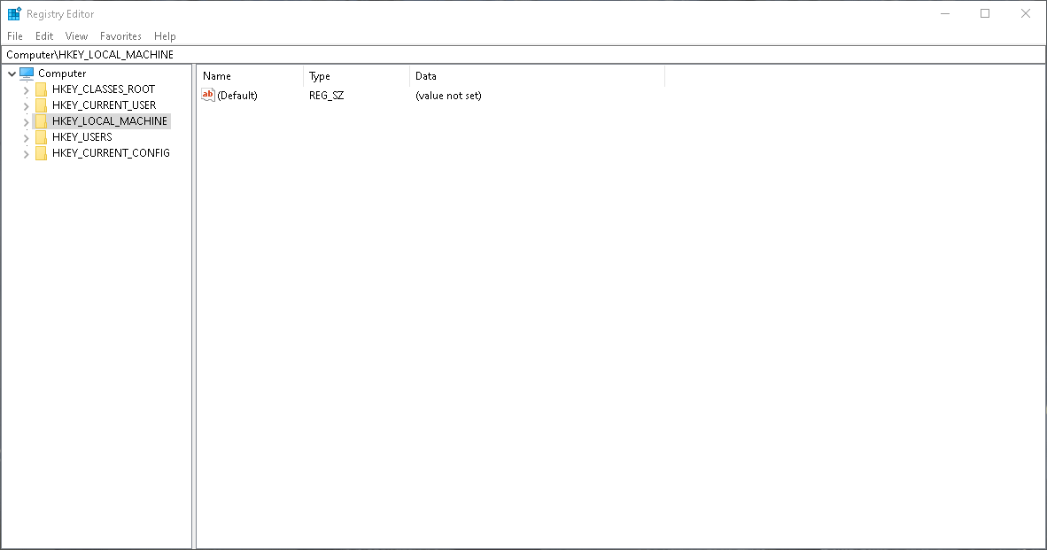Minimize the Registry Editor window

(945, 13)
